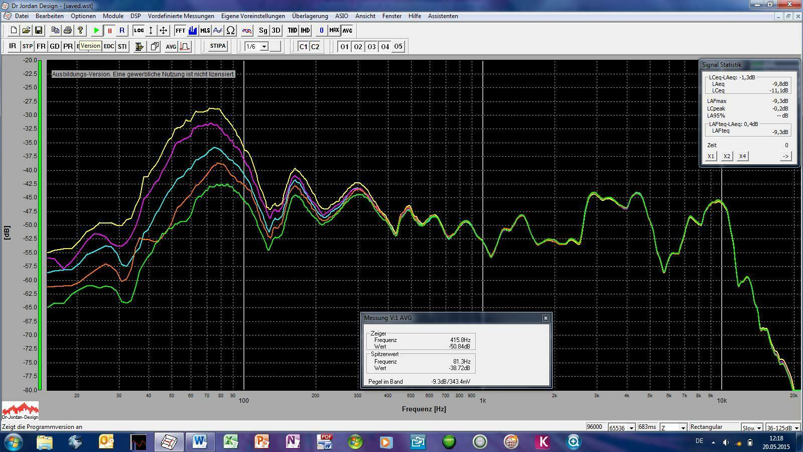803x452 pixels.
Task: Open the 3D display mode icon
Action: point(276,31)
